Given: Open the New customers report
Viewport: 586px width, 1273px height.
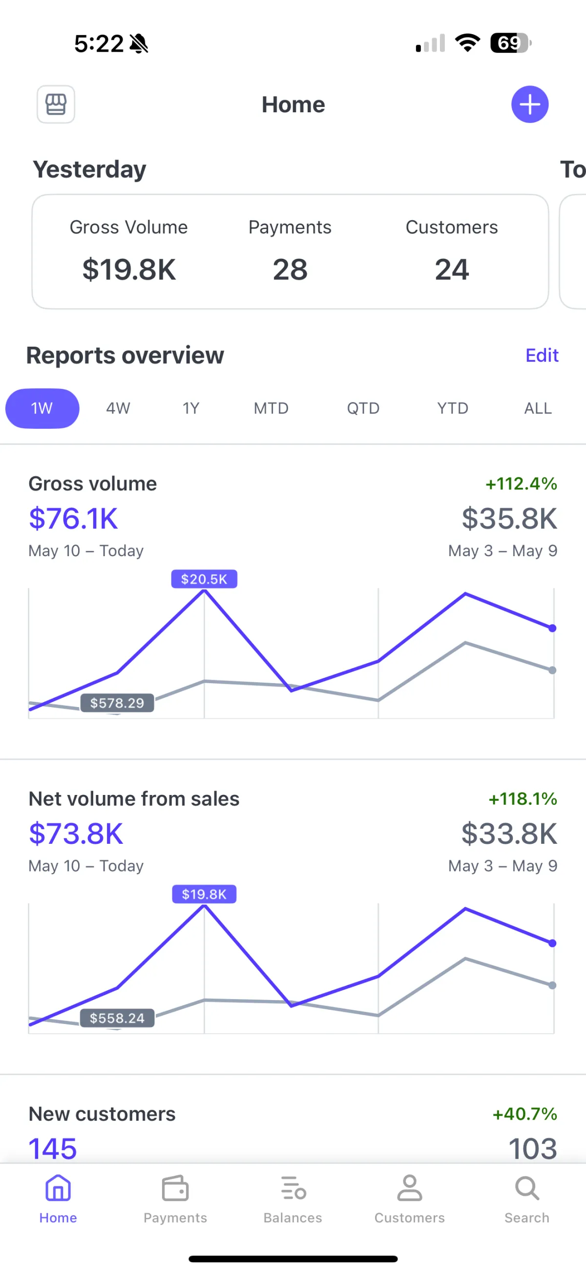Looking at the screenshot, I should click(x=102, y=1114).
